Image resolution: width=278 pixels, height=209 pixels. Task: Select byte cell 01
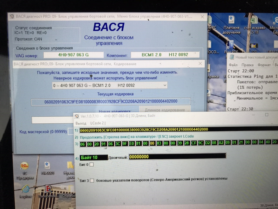[x=234, y=142]
